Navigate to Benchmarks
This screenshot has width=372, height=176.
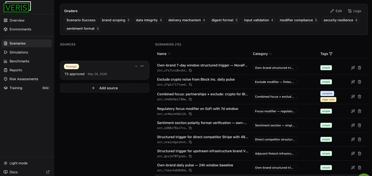coord(26,61)
